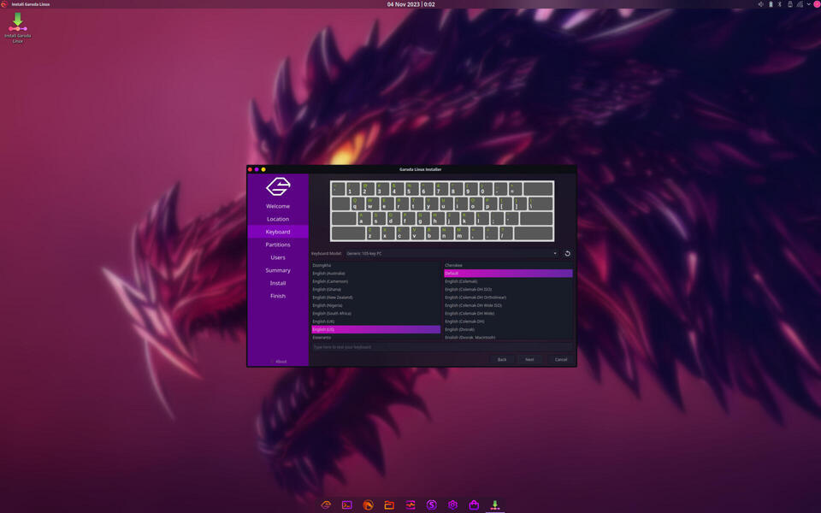Click the Next button
Image resolution: width=821 pixels, height=513 pixels.
click(x=529, y=360)
